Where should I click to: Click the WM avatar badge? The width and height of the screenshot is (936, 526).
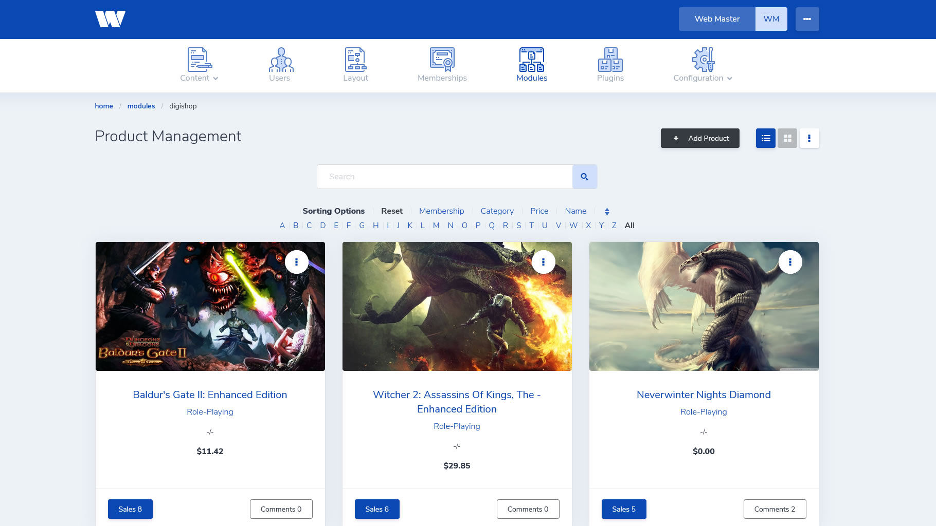click(x=771, y=19)
